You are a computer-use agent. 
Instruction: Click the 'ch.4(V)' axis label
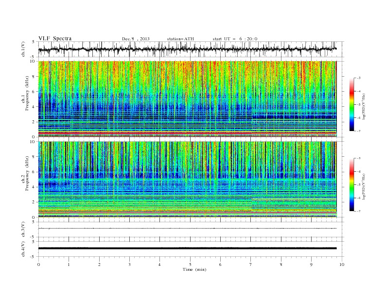(x=23, y=249)
